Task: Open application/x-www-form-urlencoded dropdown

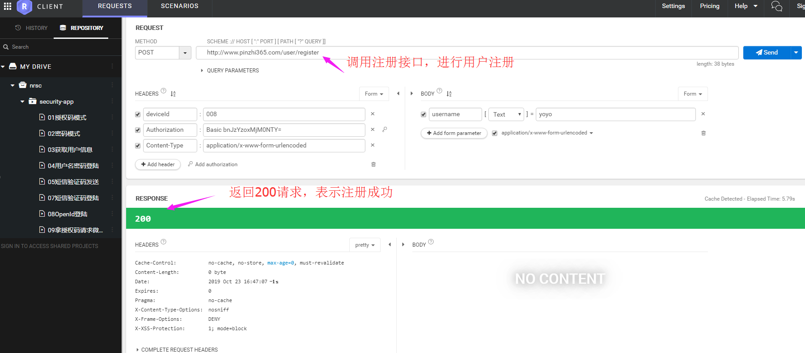Action: coord(547,133)
